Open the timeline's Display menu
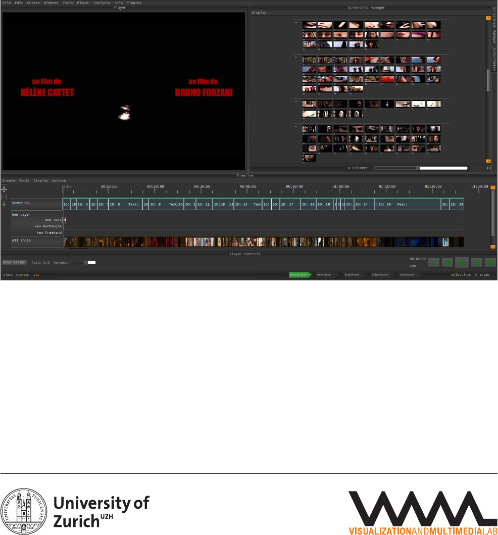The image size is (498, 535). tap(40, 180)
